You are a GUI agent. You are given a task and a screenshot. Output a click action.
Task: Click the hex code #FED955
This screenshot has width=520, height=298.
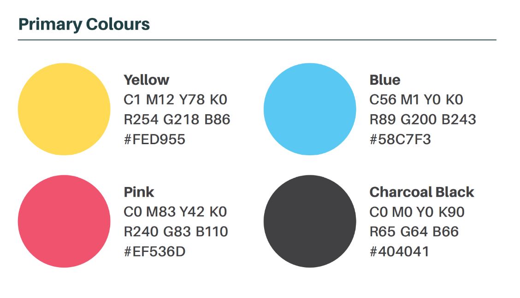point(154,140)
